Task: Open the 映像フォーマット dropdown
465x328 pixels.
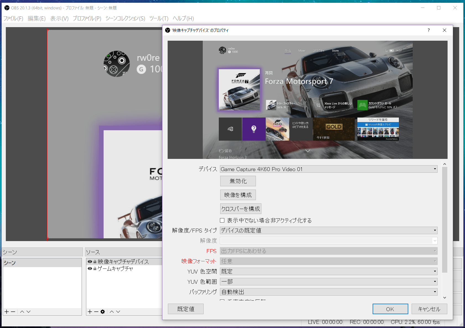Action: [329, 261]
